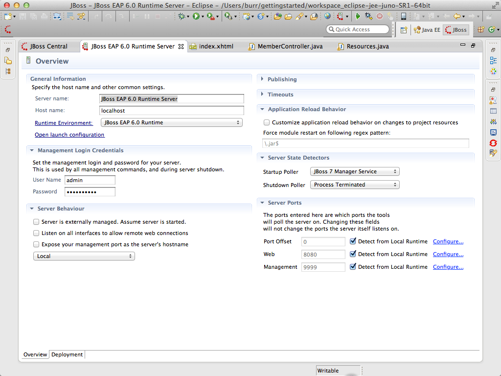This screenshot has height=376, width=501.
Task: Enable Customize application reload behavior checkbox
Action: click(267, 122)
